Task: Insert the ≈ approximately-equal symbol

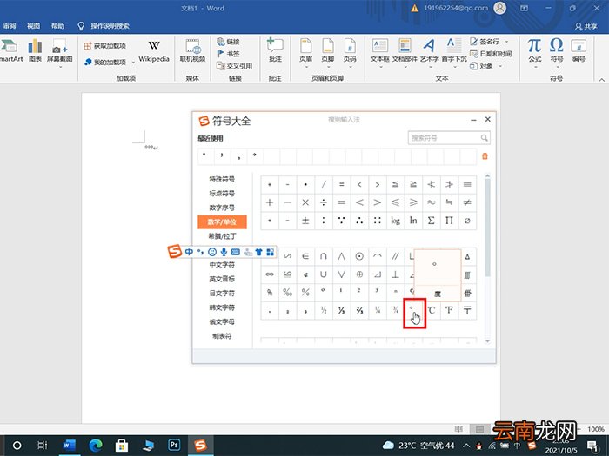Action: coord(432,202)
